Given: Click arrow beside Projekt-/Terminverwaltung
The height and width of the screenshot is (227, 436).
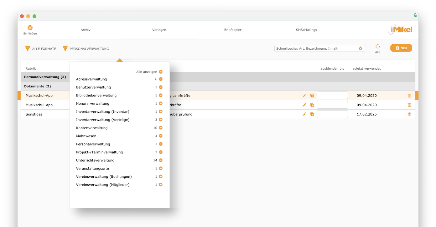Looking at the screenshot, I should click(x=161, y=152).
